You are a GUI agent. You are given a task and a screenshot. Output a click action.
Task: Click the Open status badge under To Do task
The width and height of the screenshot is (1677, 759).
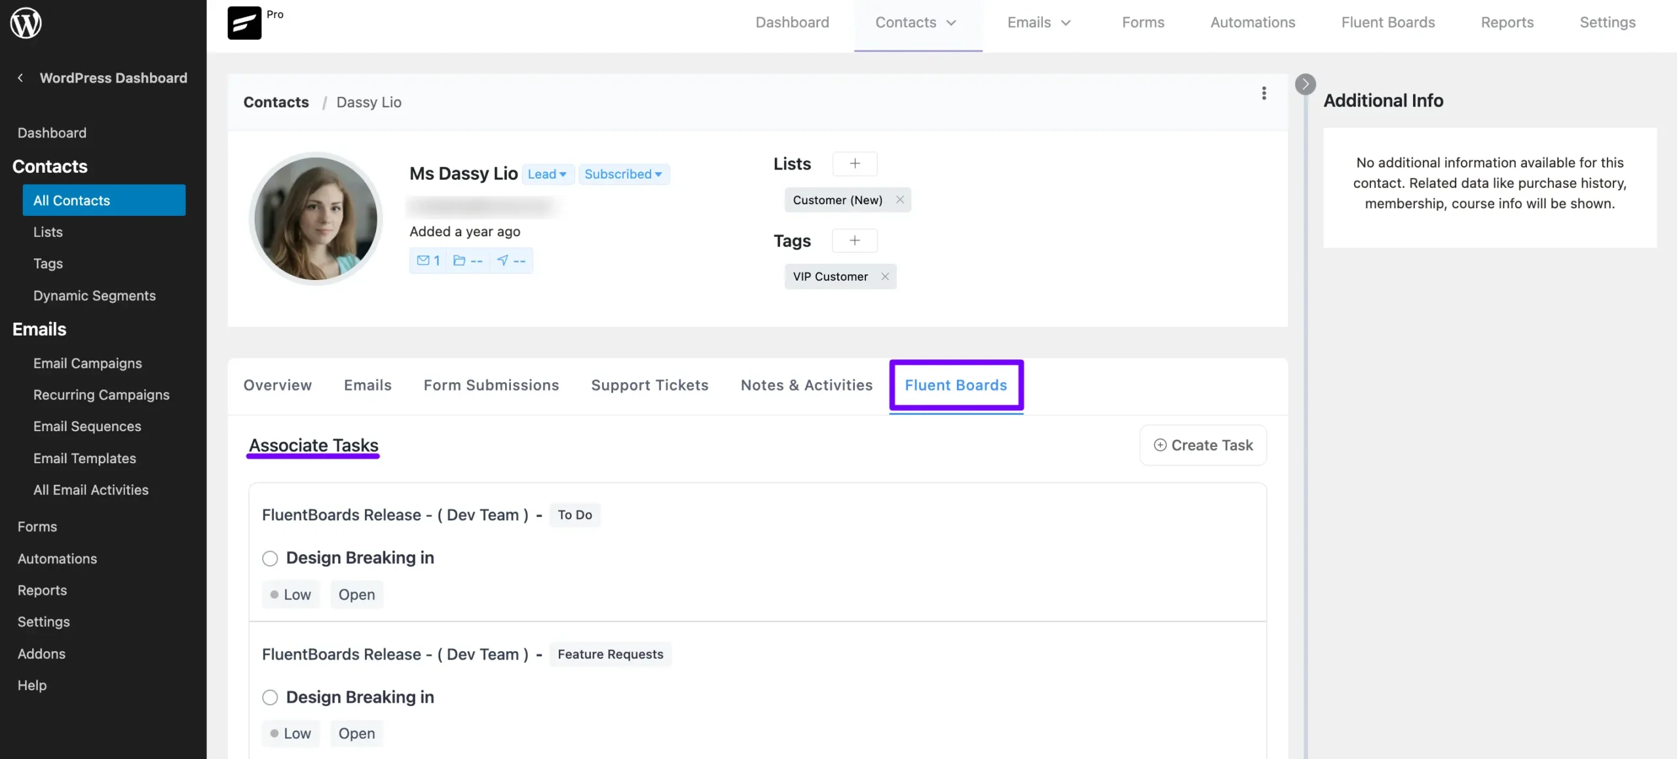pyautogui.click(x=356, y=595)
